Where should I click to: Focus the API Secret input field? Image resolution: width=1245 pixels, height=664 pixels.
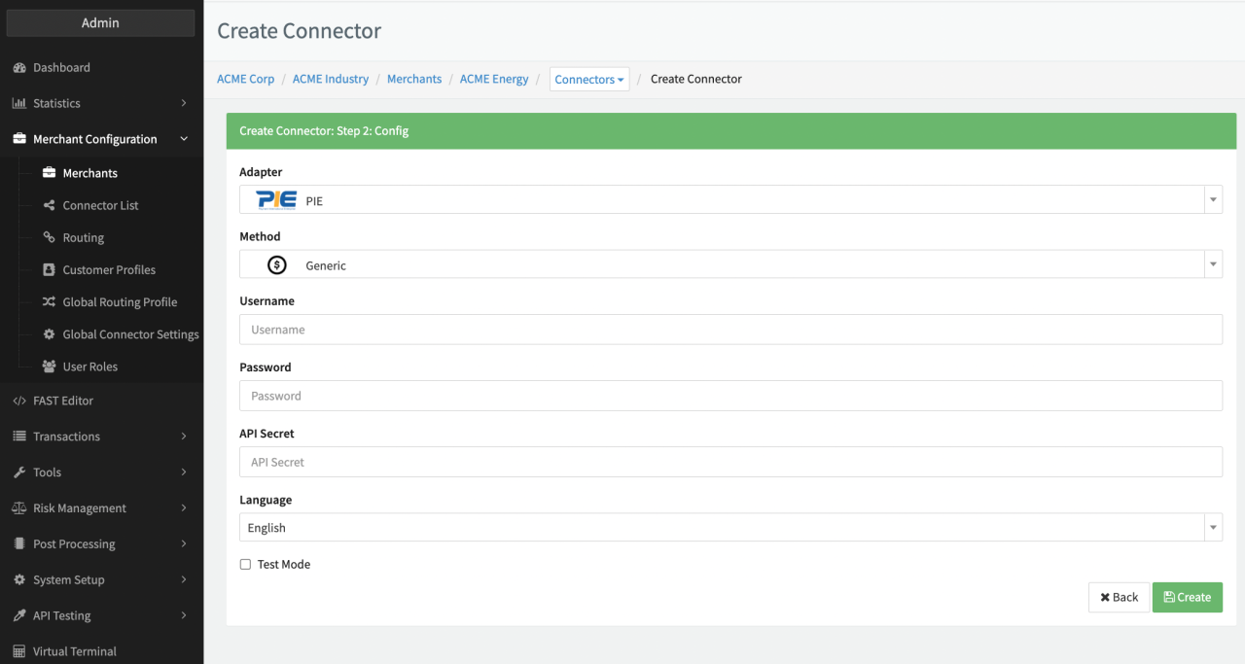pos(730,462)
